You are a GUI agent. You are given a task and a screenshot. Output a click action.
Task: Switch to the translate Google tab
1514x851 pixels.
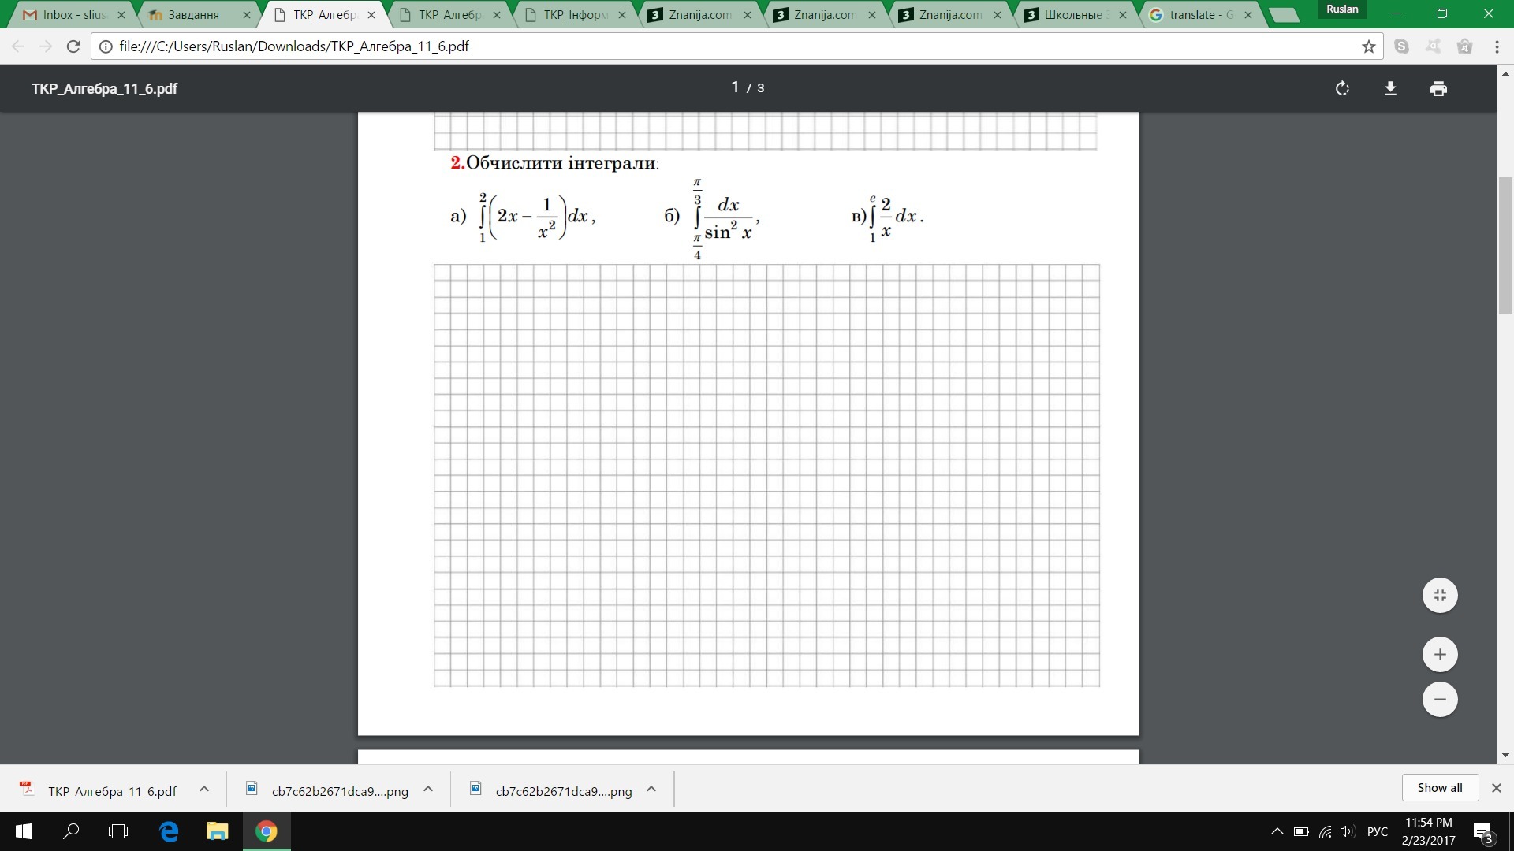click(x=1195, y=15)
